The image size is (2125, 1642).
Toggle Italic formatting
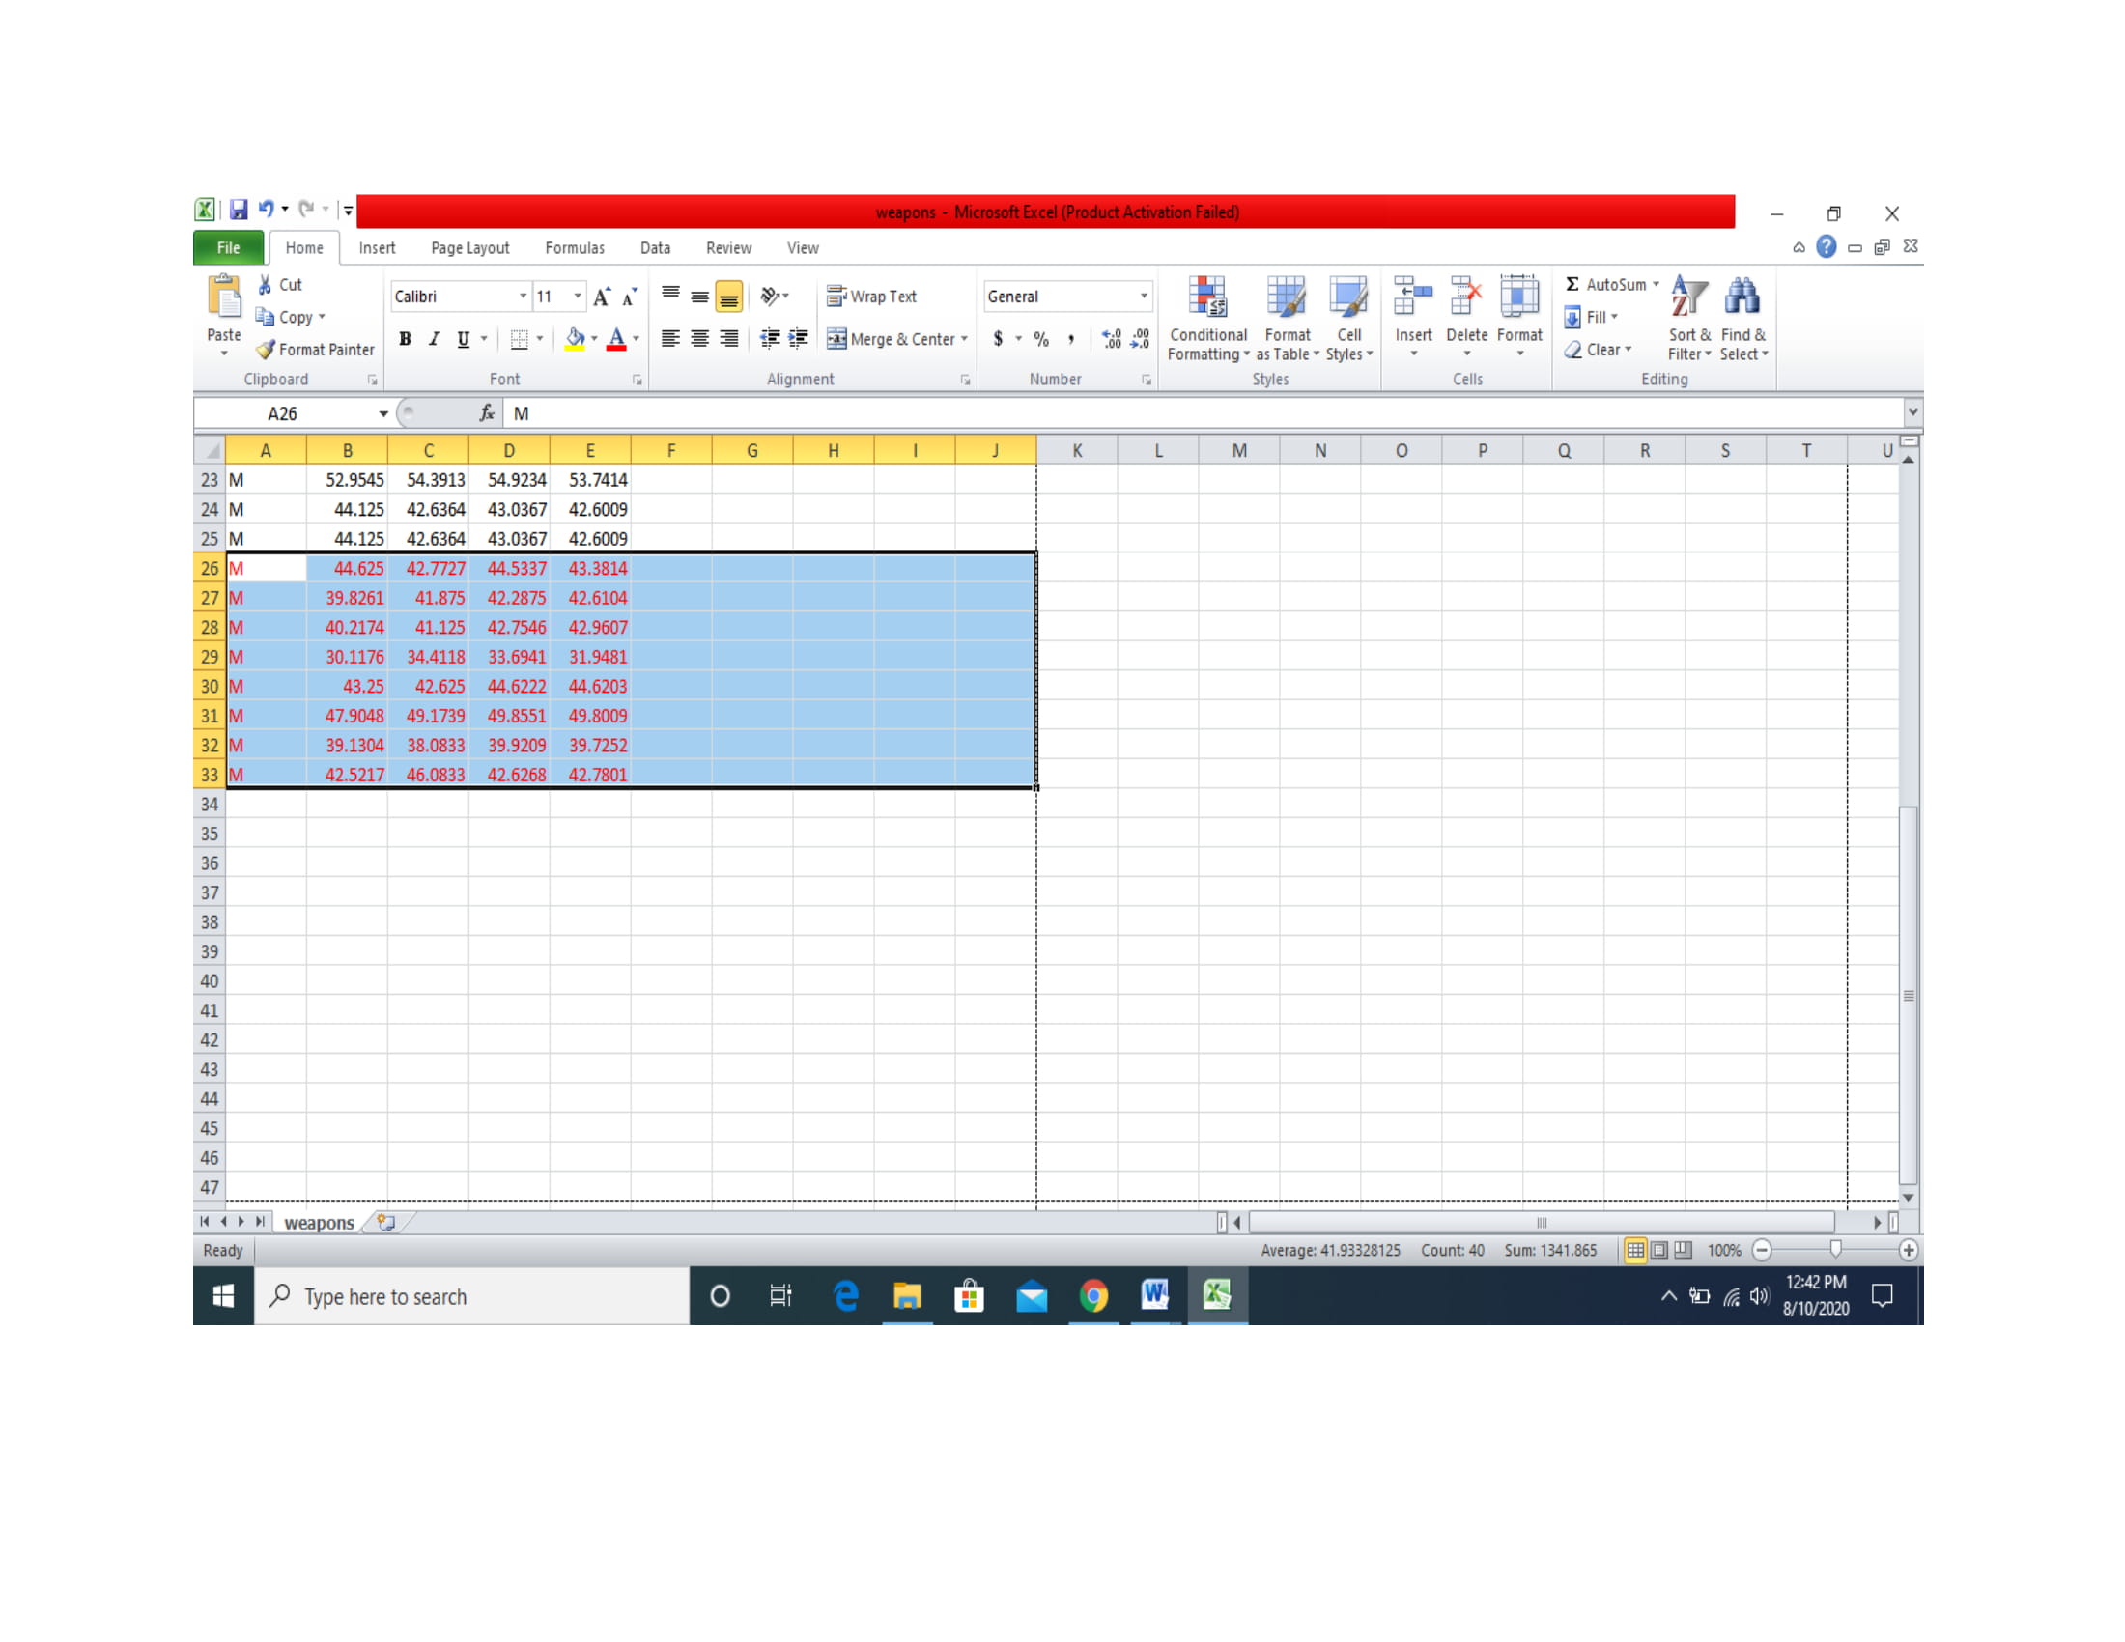[x=434, y=338]
